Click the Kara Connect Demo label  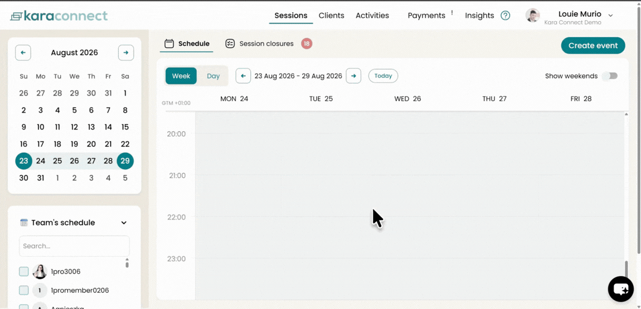573,22
